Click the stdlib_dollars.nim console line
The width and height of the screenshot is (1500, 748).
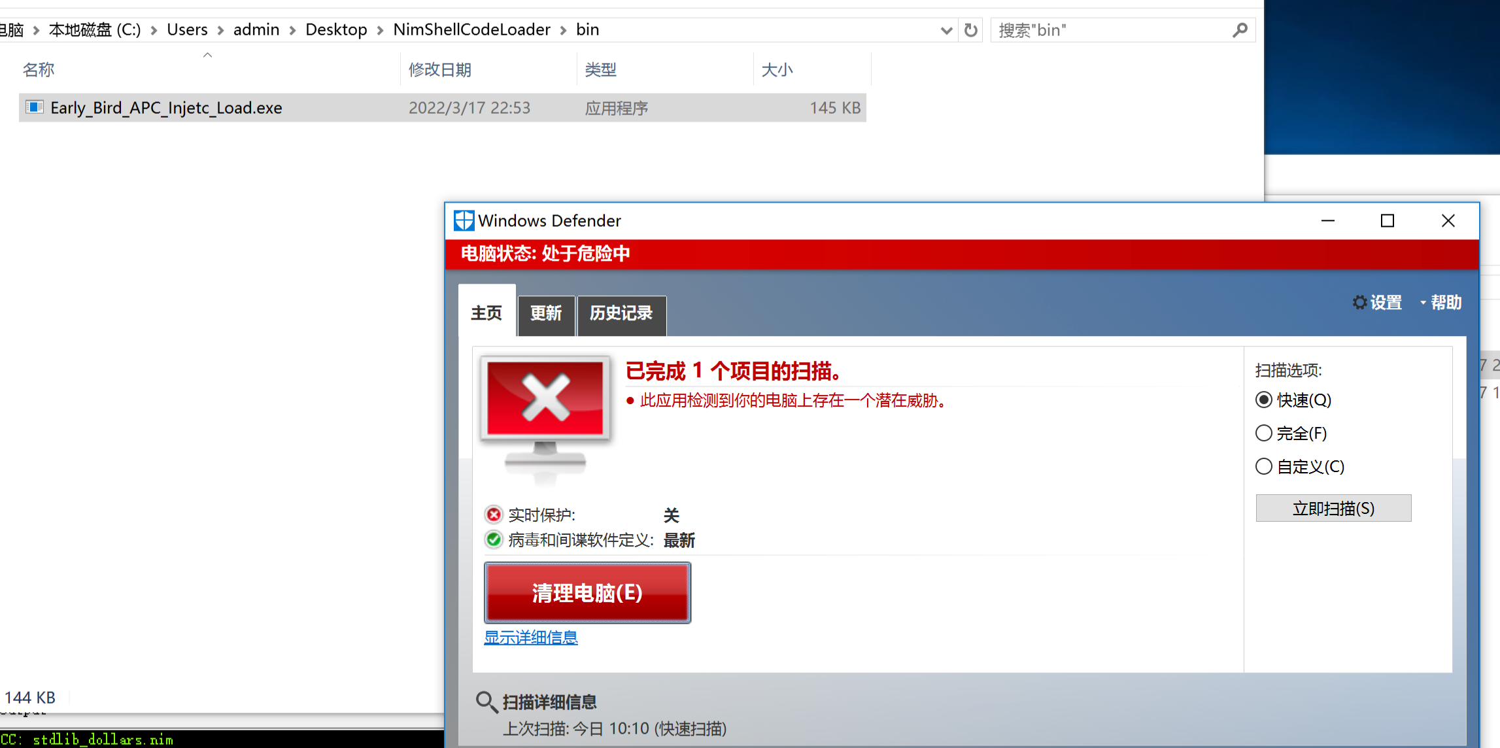(x=103, y=739)
